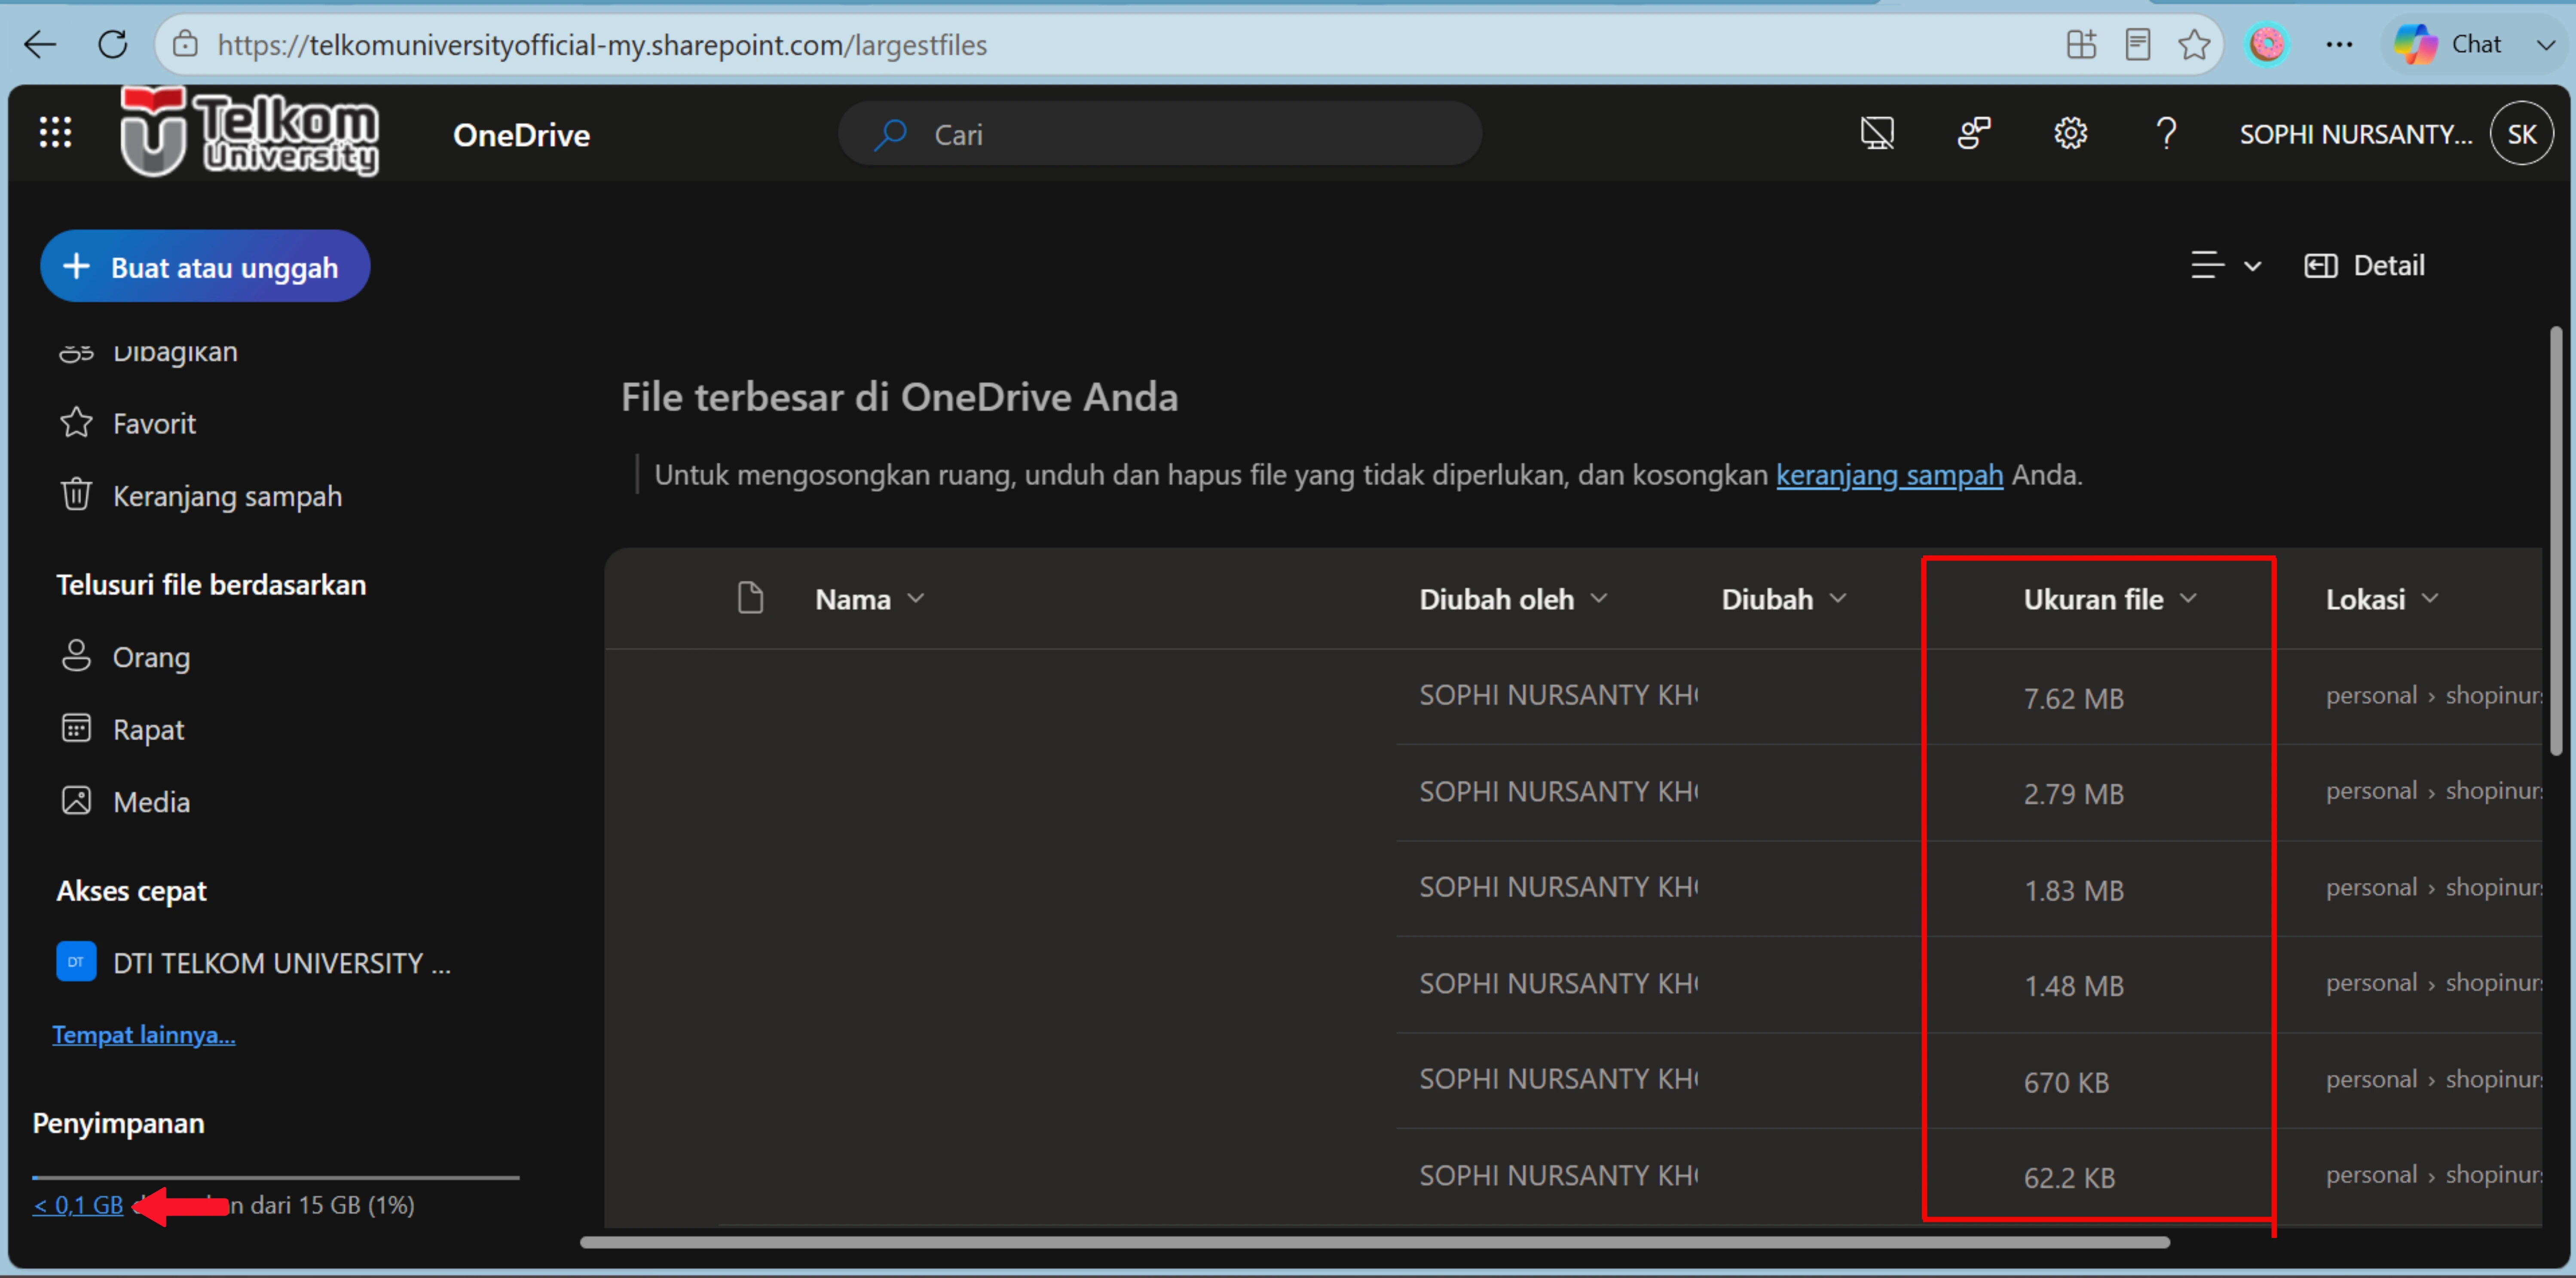Click the Tempat lainnya link
2576x1278 pixels.
(x=144, y=1035)
